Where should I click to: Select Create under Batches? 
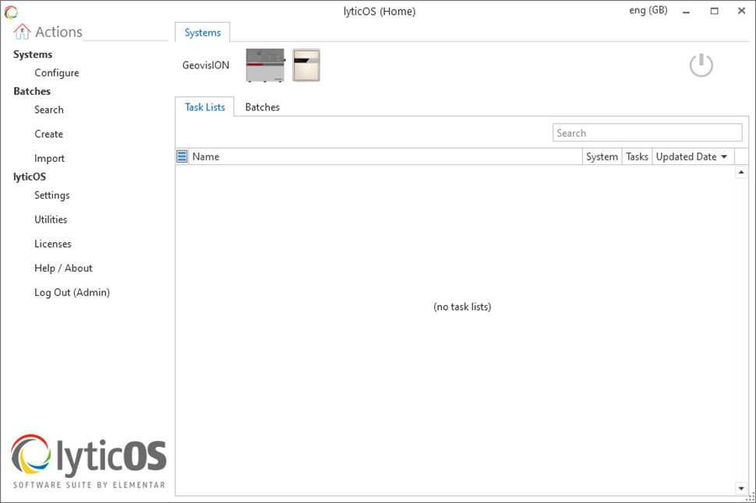coord(48,134)
